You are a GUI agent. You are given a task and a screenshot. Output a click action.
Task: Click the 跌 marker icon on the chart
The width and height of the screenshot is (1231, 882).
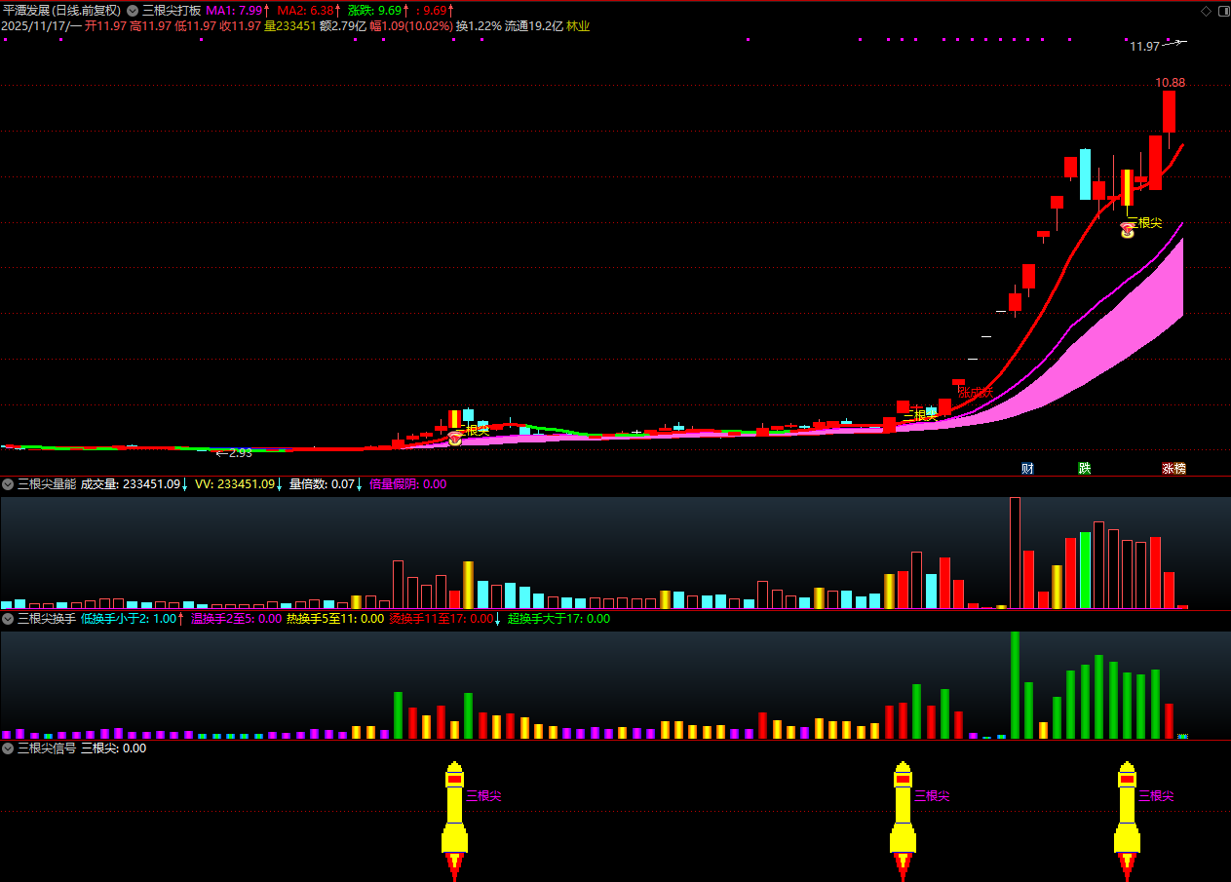pos(1084,468)
